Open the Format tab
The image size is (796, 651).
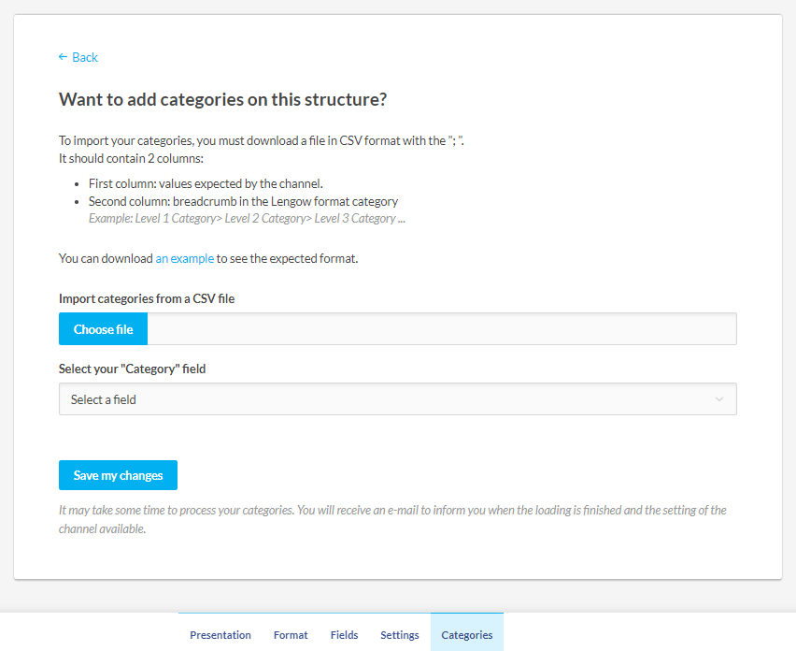click(x=291, y=635)
